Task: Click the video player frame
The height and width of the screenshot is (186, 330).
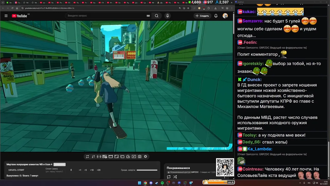Action: pos(116,86)
